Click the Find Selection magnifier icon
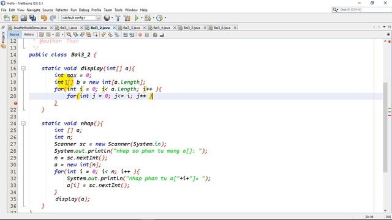This screenshot has height=220, width=392. (x=69, y=35)
